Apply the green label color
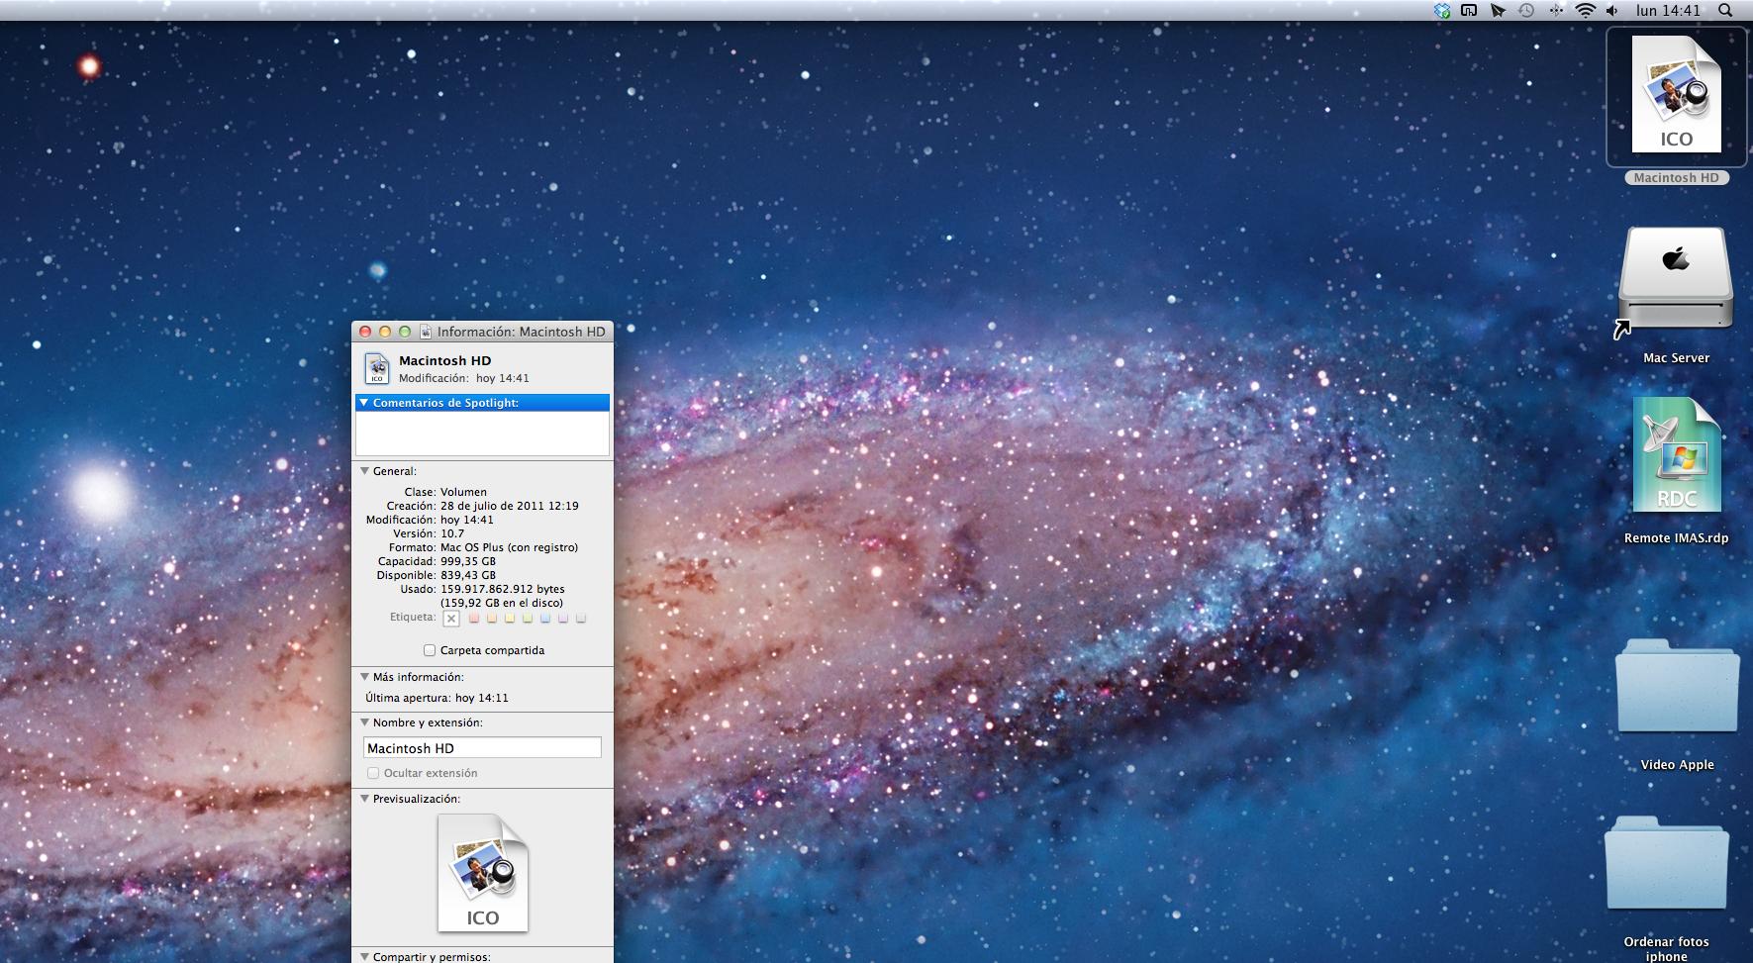 [x=528, y=619]
